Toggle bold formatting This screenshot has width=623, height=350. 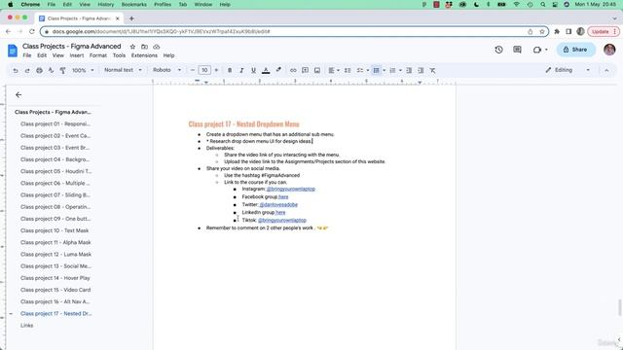(x=230, y=70)
